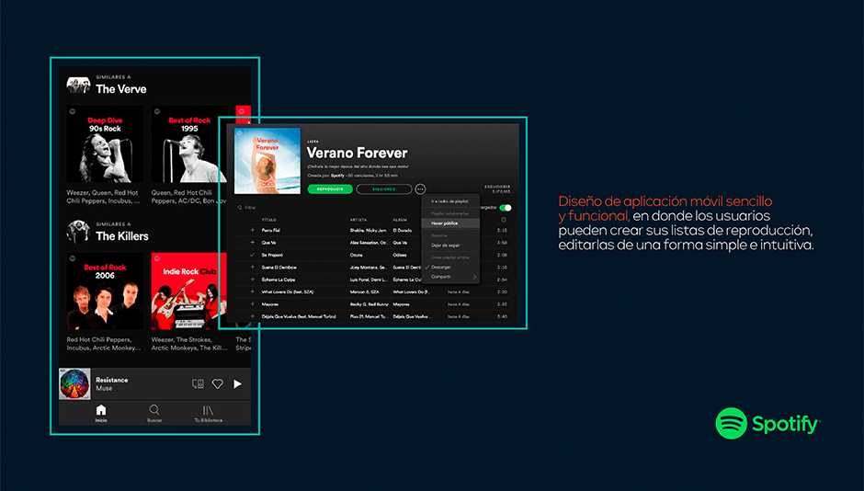Click the Verano Forever cover art
864x491 pixels.
click(x=267, y=161)
